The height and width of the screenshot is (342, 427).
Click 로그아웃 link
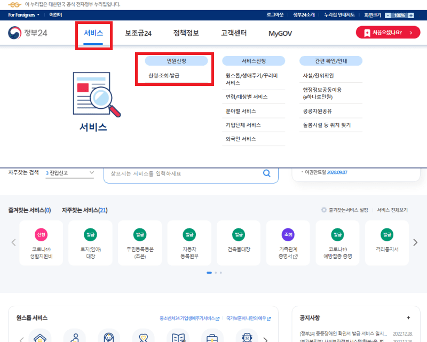(275, 15)
